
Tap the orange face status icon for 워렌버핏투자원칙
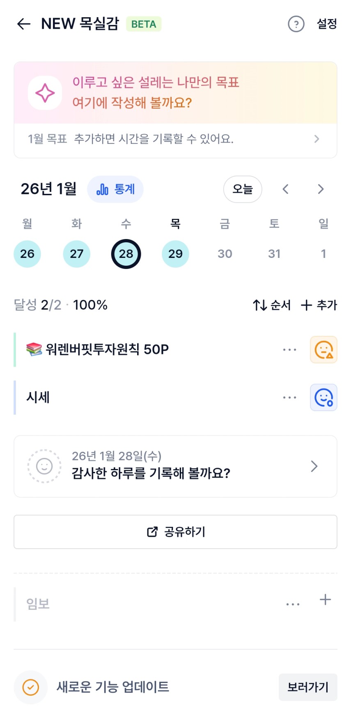(x=323, y=350)
